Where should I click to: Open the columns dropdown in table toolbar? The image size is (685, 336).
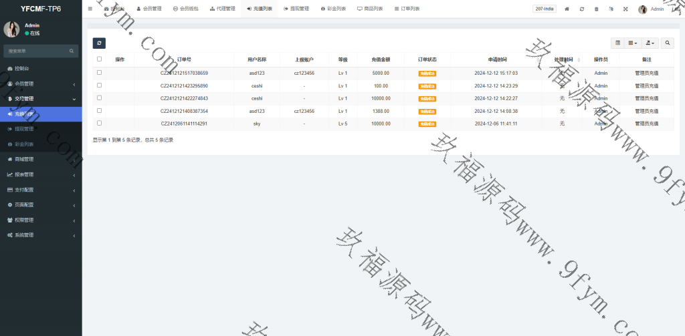(633, 43)
